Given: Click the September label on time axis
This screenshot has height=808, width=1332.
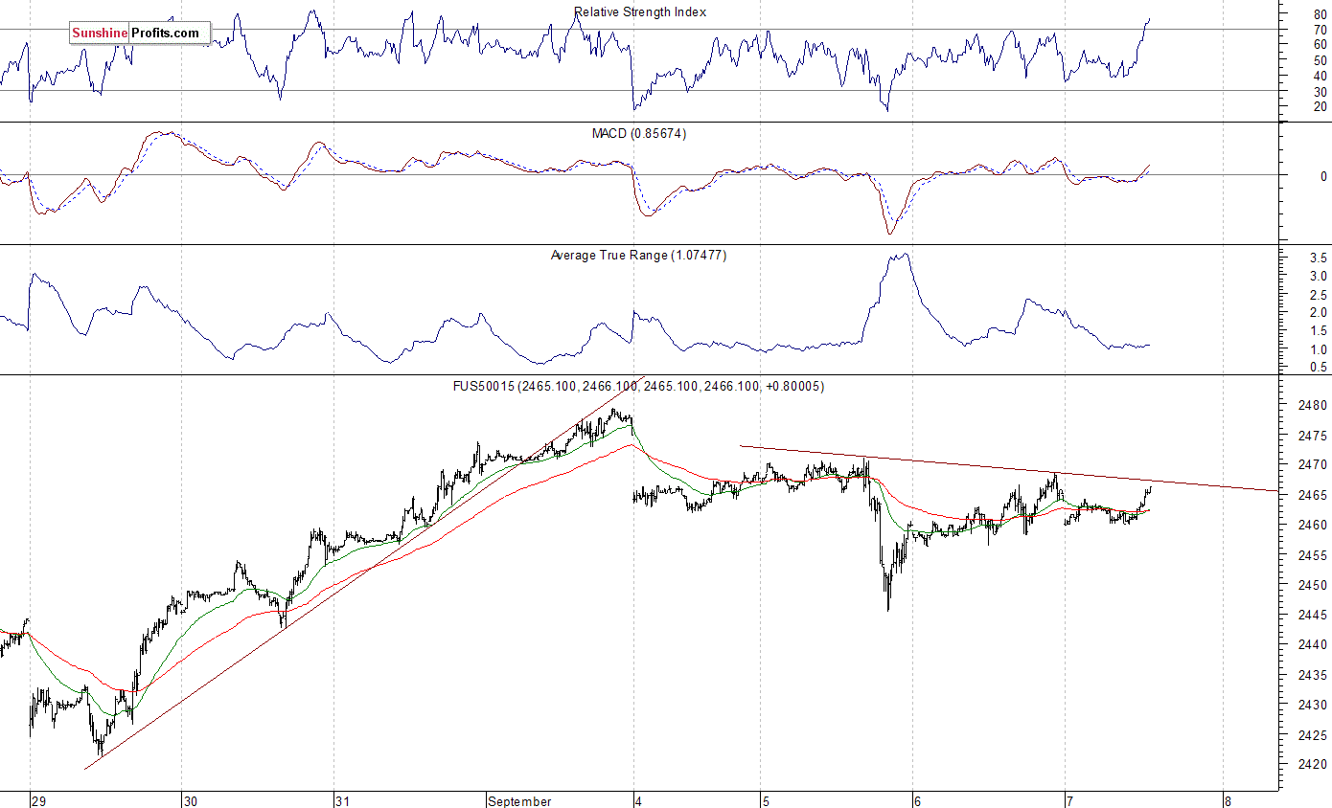Looking at the screenshot, I should tap(519, 801).
